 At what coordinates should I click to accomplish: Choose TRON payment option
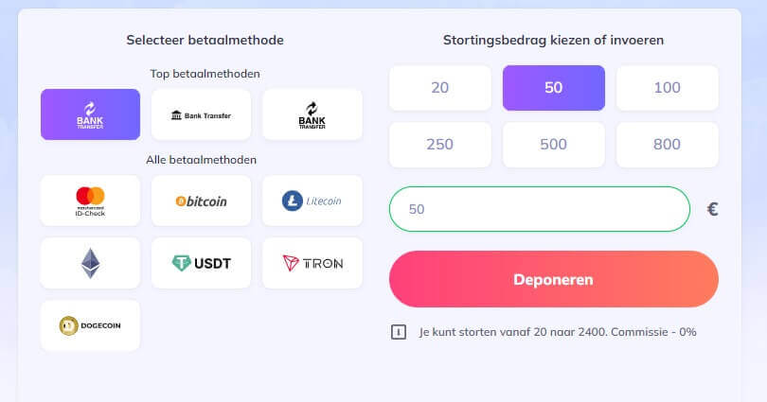[312, 263]
